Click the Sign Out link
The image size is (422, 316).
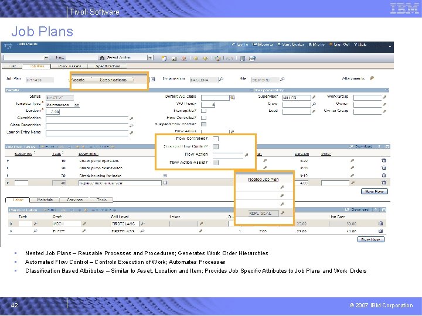coord(339,44)
